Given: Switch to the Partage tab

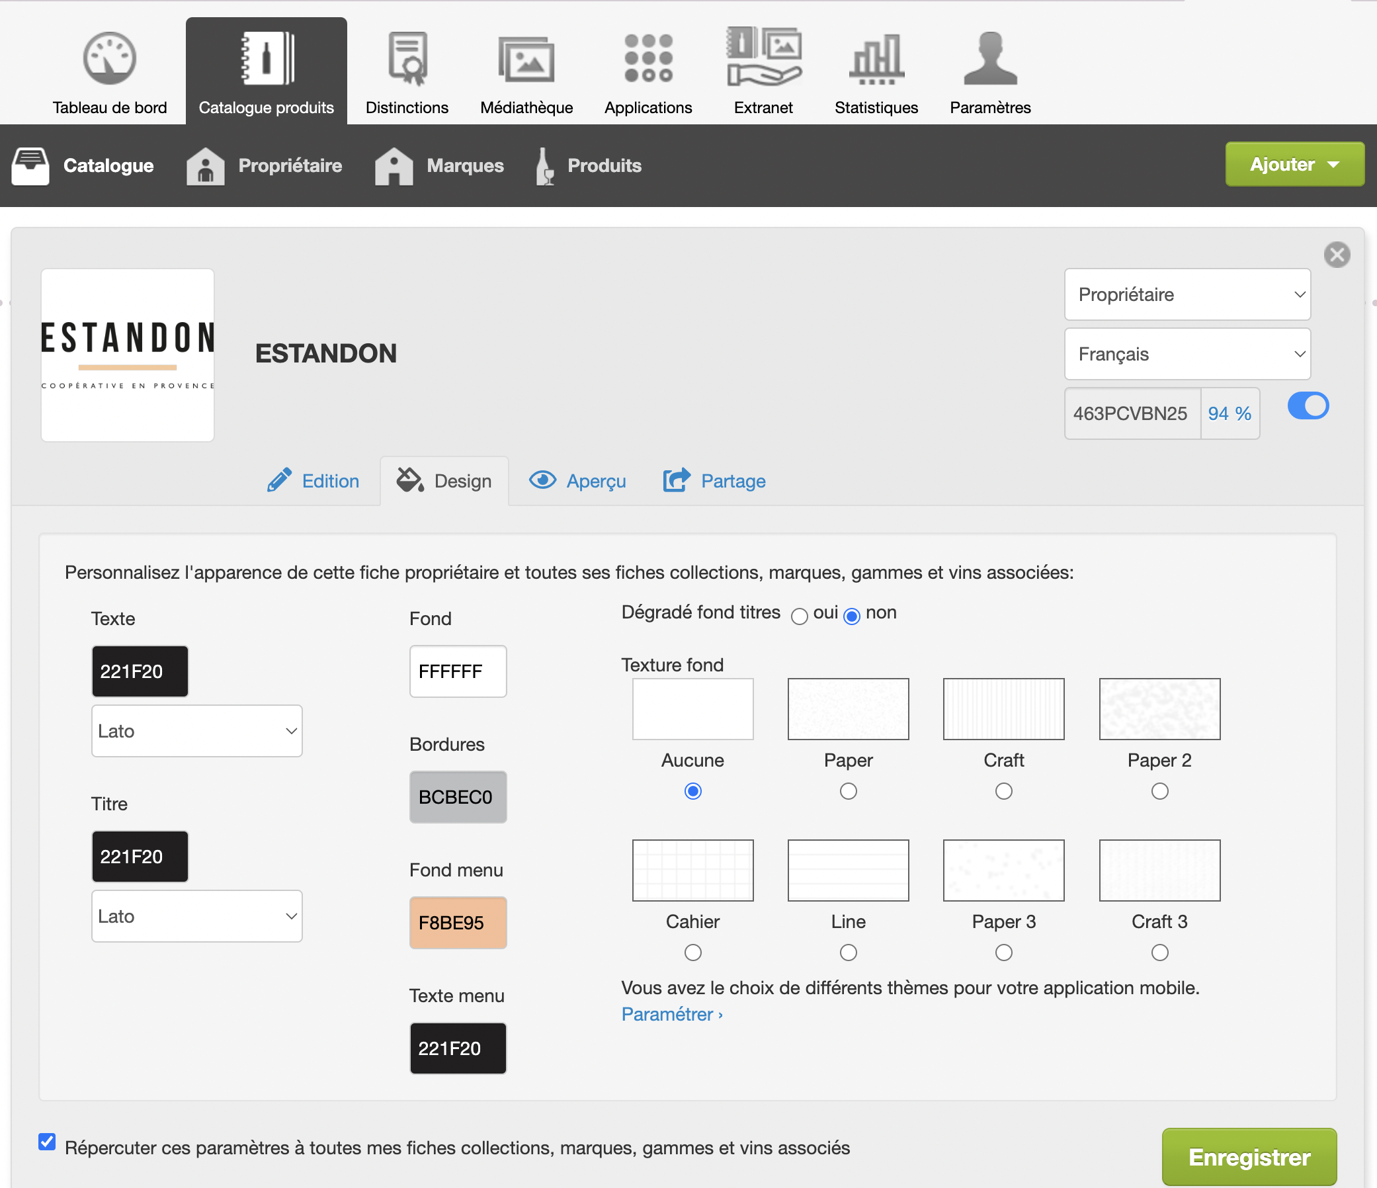Looking at the screenshot, I should pos(714,481).
